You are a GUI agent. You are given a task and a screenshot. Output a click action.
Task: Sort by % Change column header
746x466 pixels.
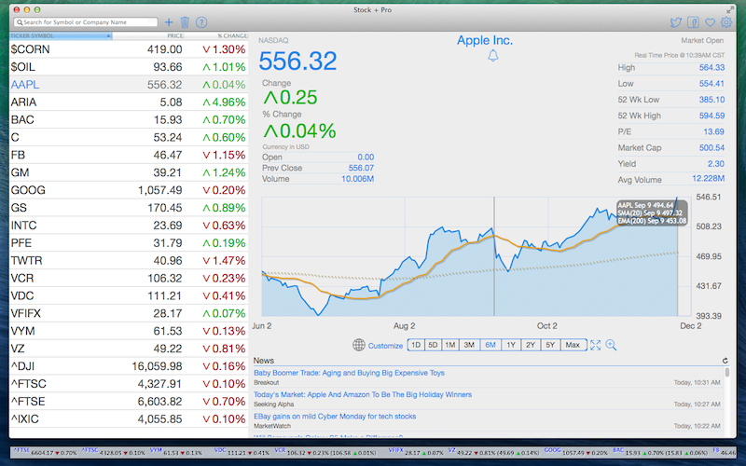(x=216, y=35)
